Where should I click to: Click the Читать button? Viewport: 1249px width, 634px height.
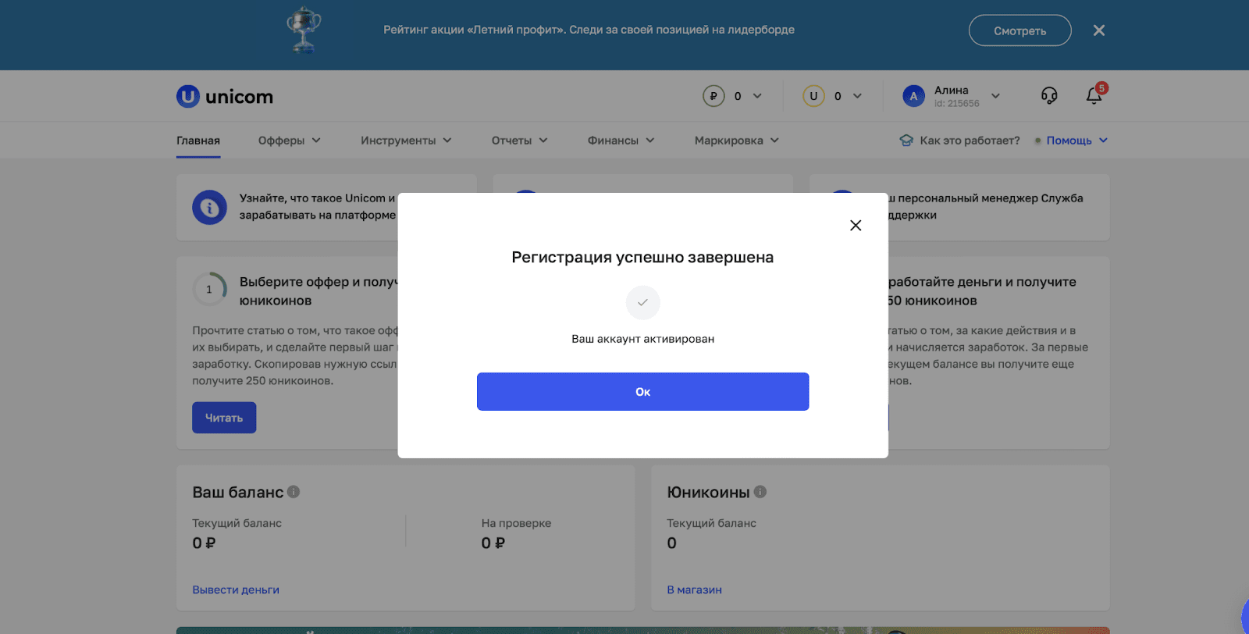[x=224, y=418]
